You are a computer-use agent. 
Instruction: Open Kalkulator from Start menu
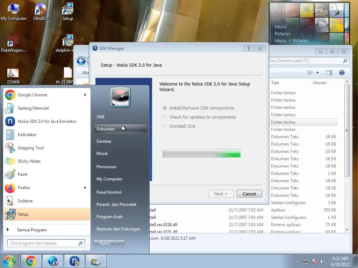tap(47, 134)
